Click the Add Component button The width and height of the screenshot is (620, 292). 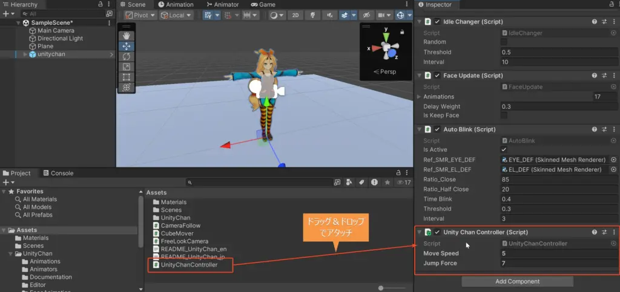pyautogui.click(x=517, y=281)
